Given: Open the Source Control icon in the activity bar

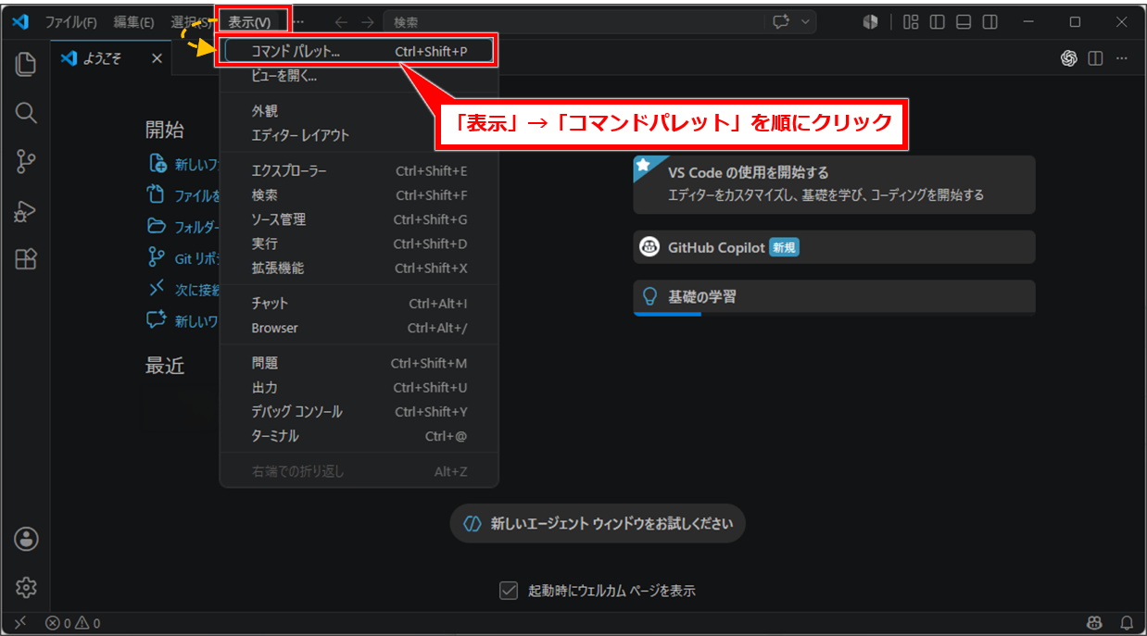Looking at the screenshot, I should pyautogui.click(x=26, y=162).
